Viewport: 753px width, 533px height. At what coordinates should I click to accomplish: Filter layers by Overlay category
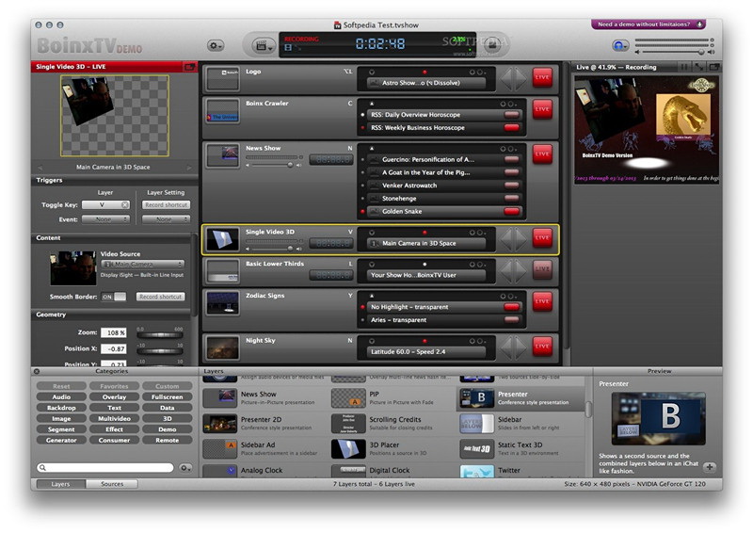point(114,397)
